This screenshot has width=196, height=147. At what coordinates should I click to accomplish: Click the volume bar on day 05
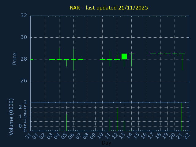click(x=66, y=123)
